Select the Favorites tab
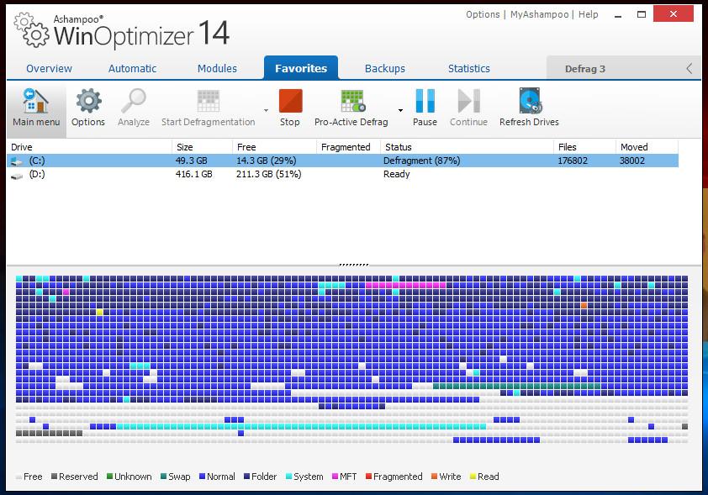 301,68
